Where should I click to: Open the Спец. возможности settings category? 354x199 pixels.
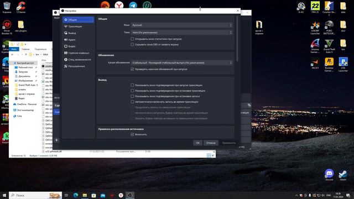[x=79, y=60]
